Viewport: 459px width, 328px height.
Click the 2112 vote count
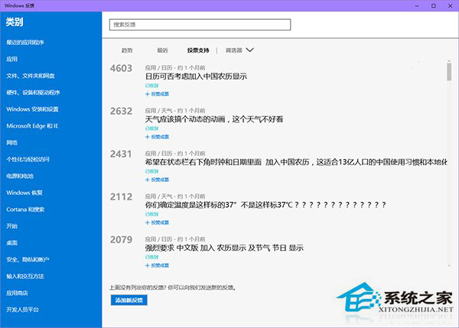click(x=121, y=196)
